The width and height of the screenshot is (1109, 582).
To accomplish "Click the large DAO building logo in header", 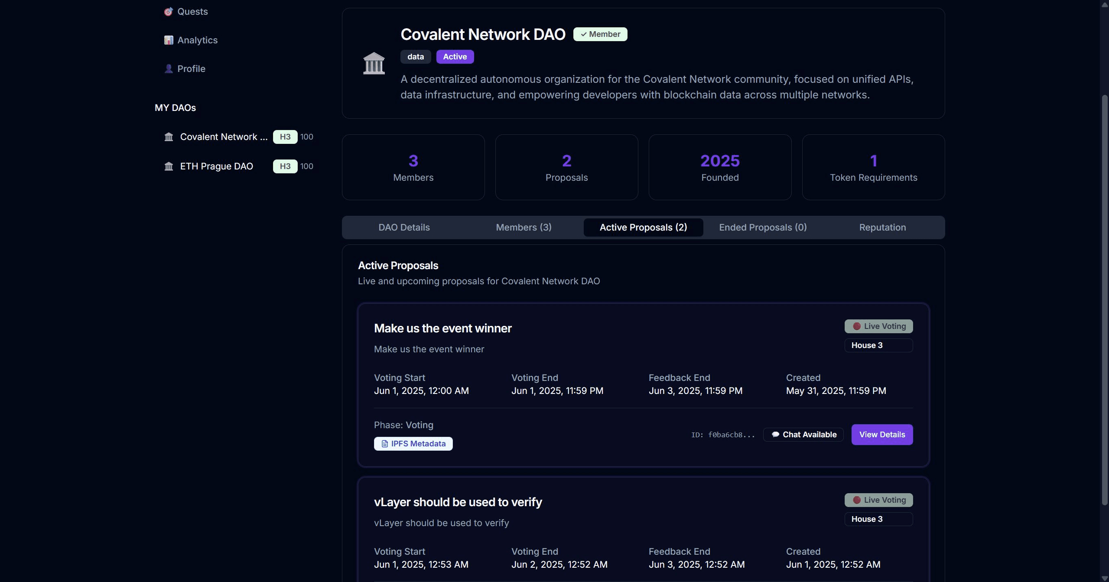I will click(x=374, y=63).
